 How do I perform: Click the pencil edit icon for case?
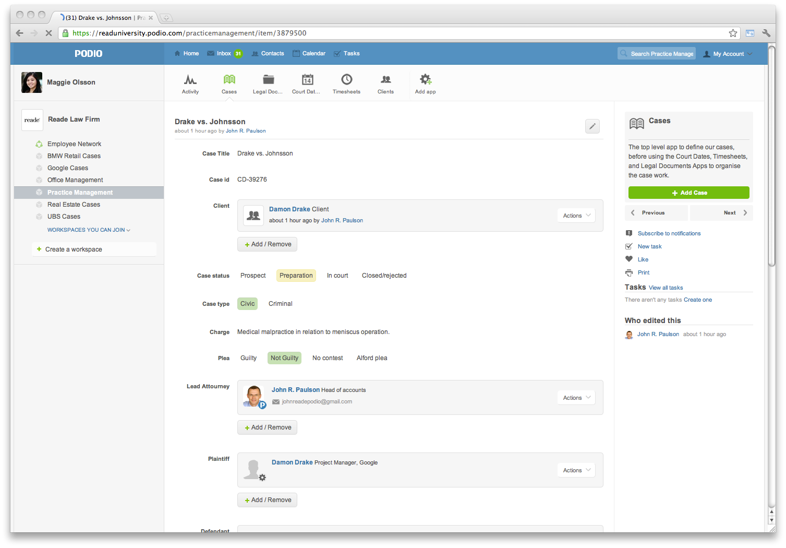tap(592, 126)
